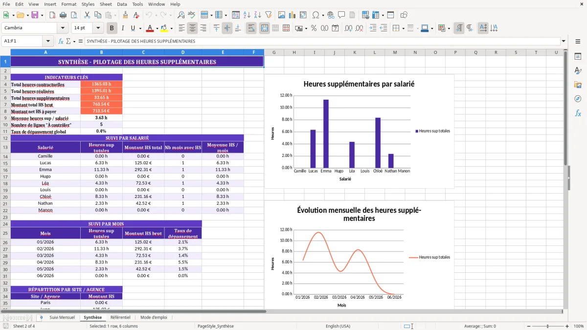Image resolution: width=587 pixels, height=330 pixels.
Task: Open the Format menu
Action: [68, 4]
